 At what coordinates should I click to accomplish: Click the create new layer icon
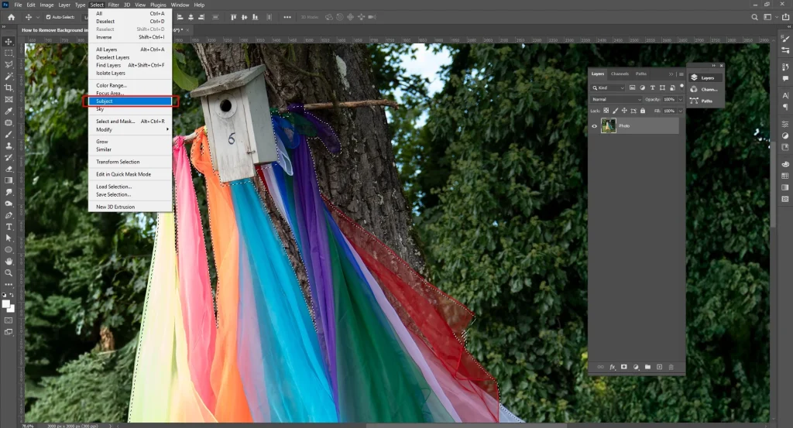click(x=659, y=367)
